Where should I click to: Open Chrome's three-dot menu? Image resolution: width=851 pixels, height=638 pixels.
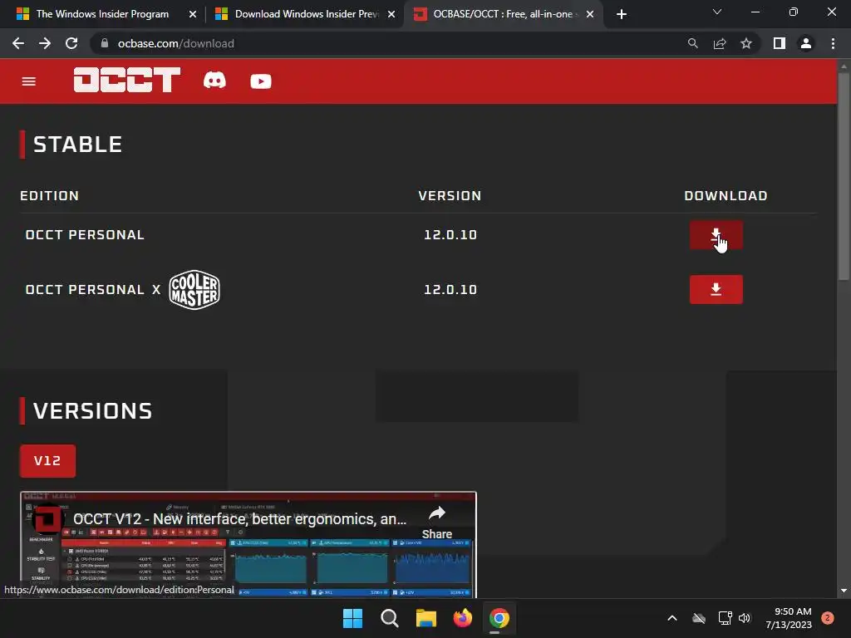[x=833, y=43]
